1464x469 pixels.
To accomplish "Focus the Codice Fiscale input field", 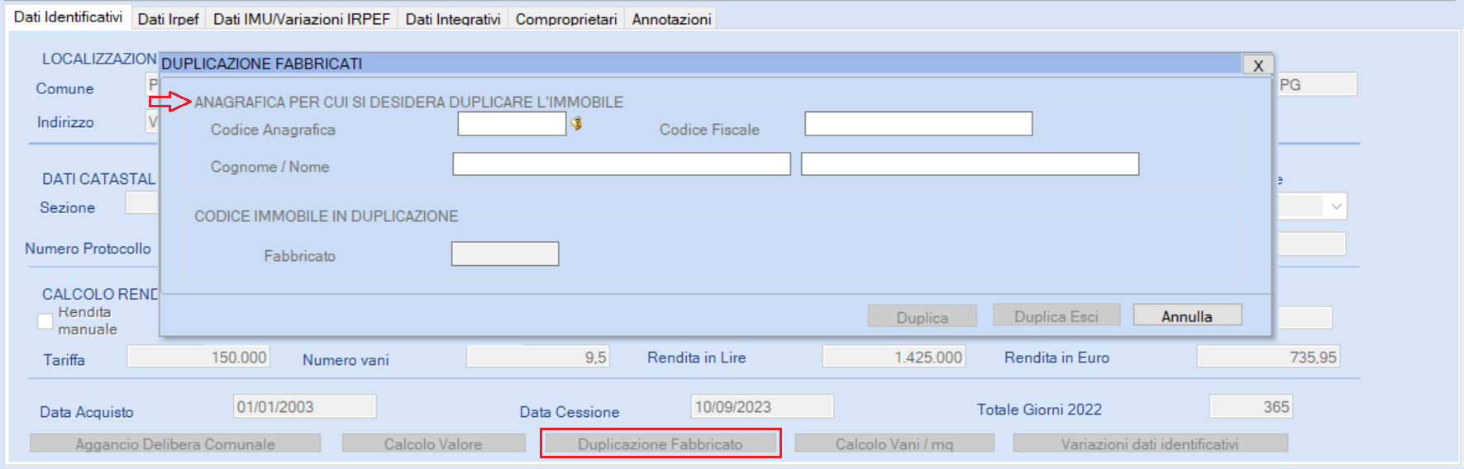I will click(x=918, y=124).
